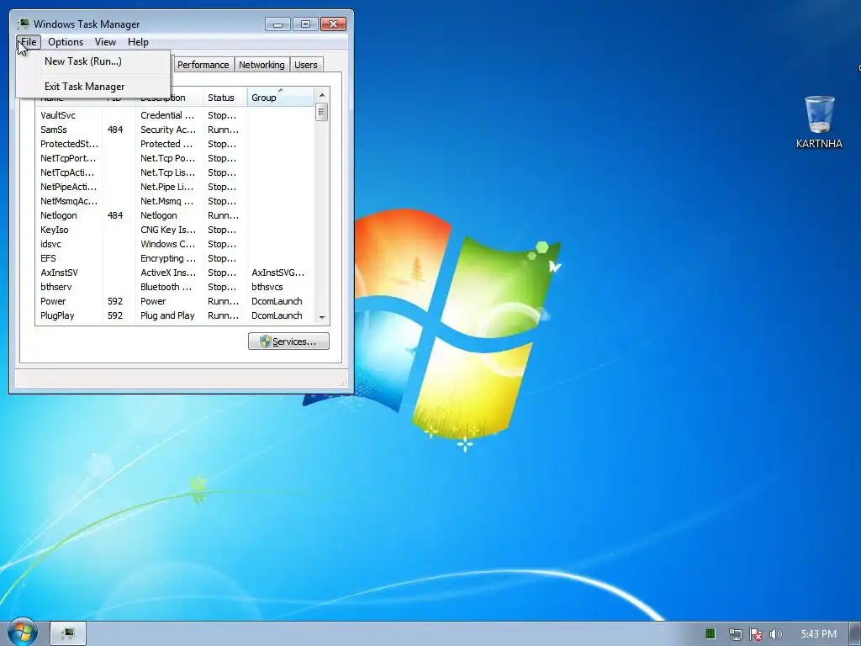The image size is (861, 646).
Task: Click the CNG Key Is... description cell
Action: 168,230
